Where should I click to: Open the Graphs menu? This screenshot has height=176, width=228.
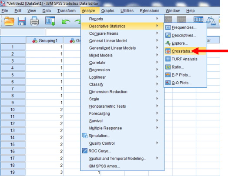[x=107, y=11]
